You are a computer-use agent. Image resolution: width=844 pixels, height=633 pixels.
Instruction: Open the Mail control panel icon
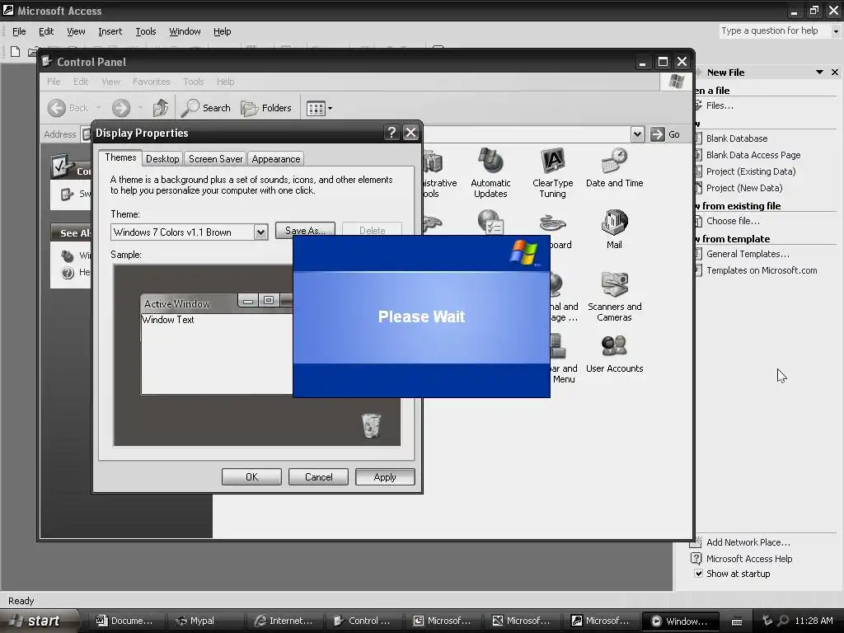point(614,230)
